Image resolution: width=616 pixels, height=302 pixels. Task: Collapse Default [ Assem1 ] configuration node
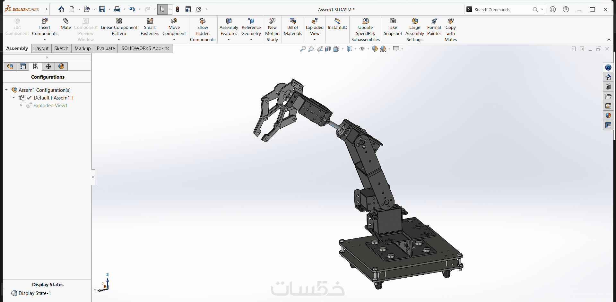point(13,98)
